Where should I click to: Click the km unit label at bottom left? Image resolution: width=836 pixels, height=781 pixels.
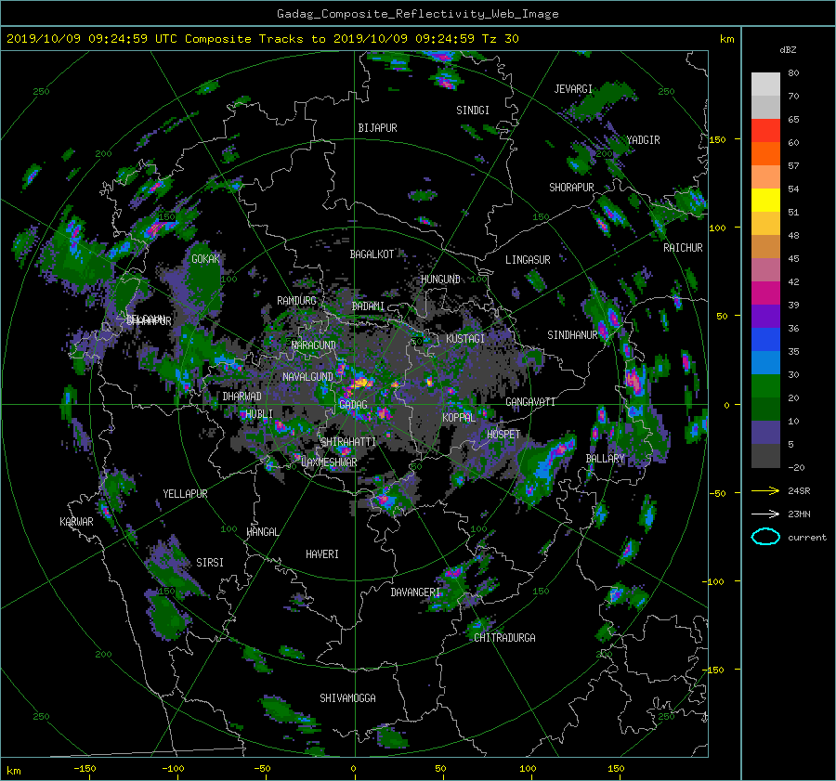point(13,771)
